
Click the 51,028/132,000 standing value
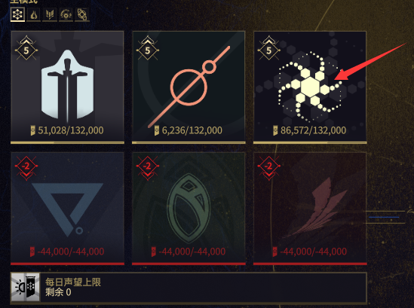[70, 130]
